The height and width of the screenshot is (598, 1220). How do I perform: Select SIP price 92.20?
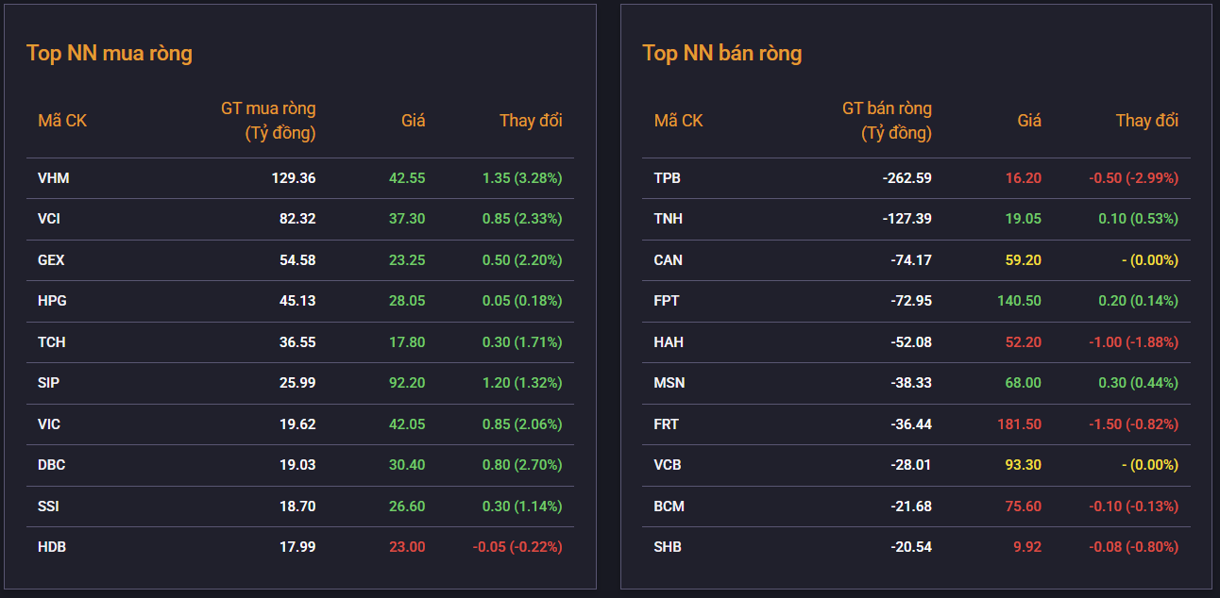pos(407,383)
